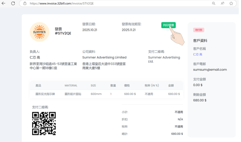The image size is (241, 142).
Task: Click the 金額 column header
Action: click(x=171, y=86)
